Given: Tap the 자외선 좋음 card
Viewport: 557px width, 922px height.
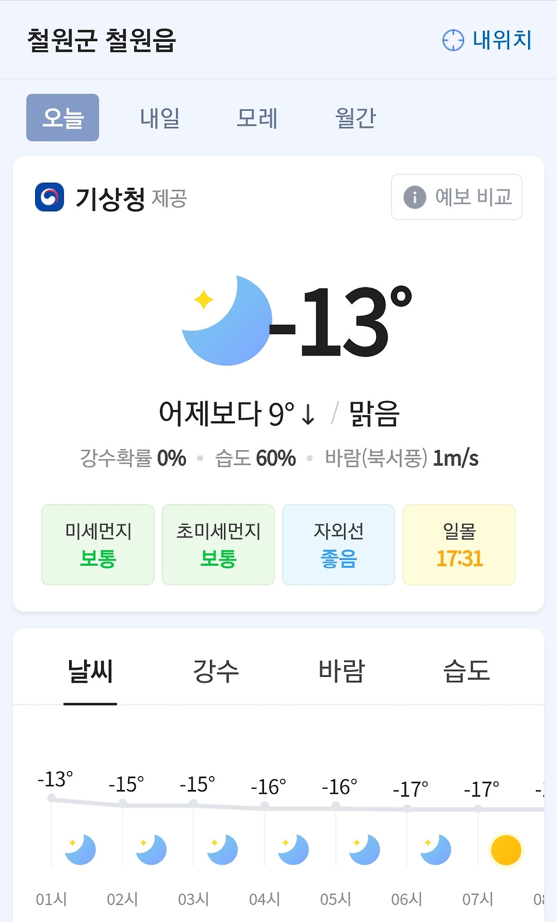Looking at the screenshot, I should coord(339,544).
